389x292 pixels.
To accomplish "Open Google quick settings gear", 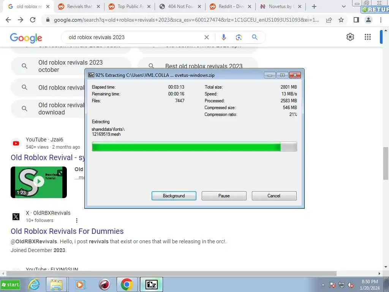I will click(x=350, y=37).
